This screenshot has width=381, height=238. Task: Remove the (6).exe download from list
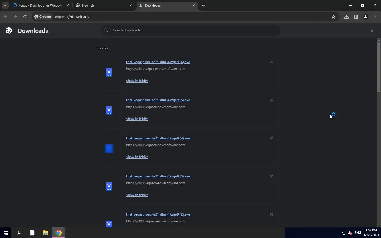click(x=271, y=62)
